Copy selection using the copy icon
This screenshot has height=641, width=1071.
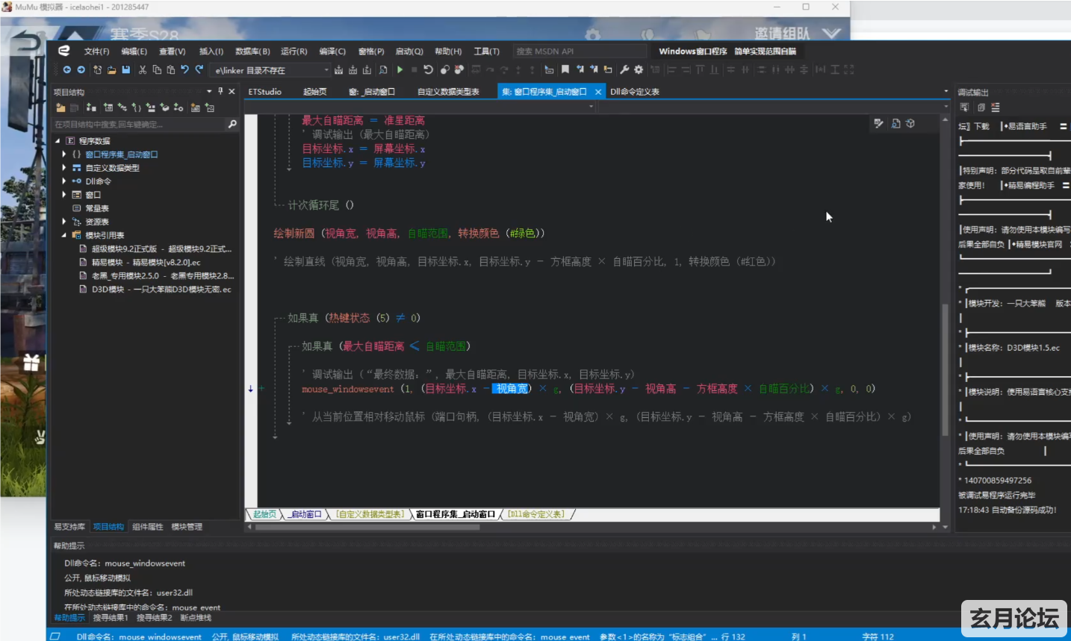point(157,69)
